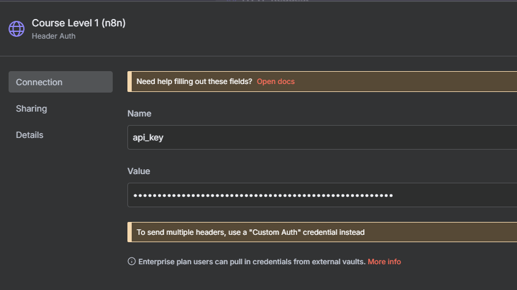517x290 pixels.
Task: Open docs link in help banner
Action: [276, 82]
